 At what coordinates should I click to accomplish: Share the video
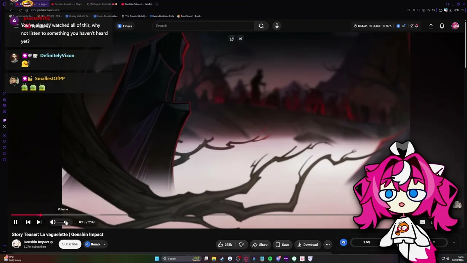[260, 245]
